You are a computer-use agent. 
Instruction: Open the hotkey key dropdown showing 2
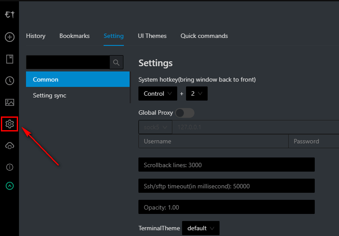pos(197,94)
